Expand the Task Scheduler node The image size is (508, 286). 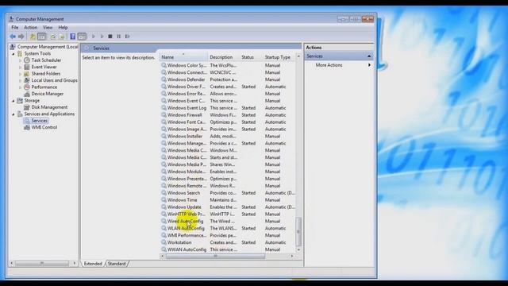click(20, 60)
